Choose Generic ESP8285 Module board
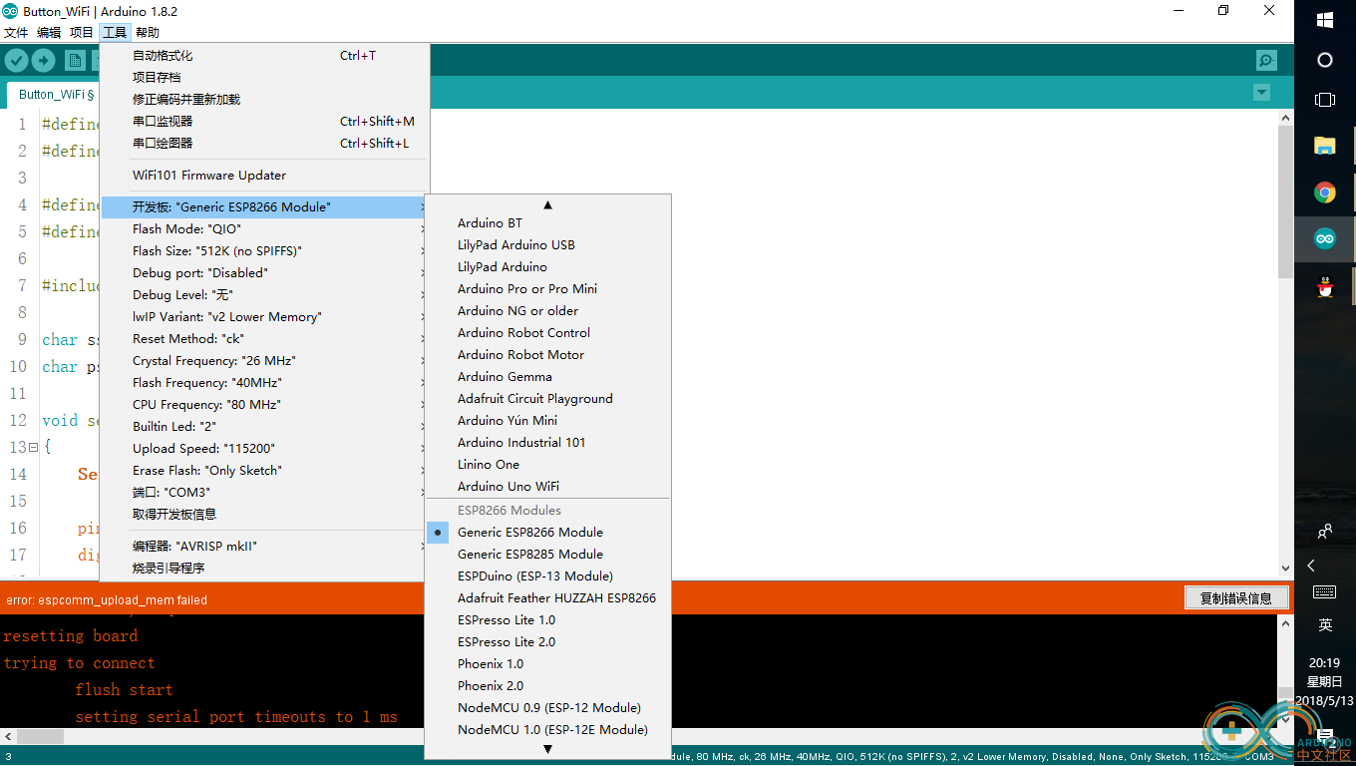Screen dimensions: 1356x766 coord(547,555)
